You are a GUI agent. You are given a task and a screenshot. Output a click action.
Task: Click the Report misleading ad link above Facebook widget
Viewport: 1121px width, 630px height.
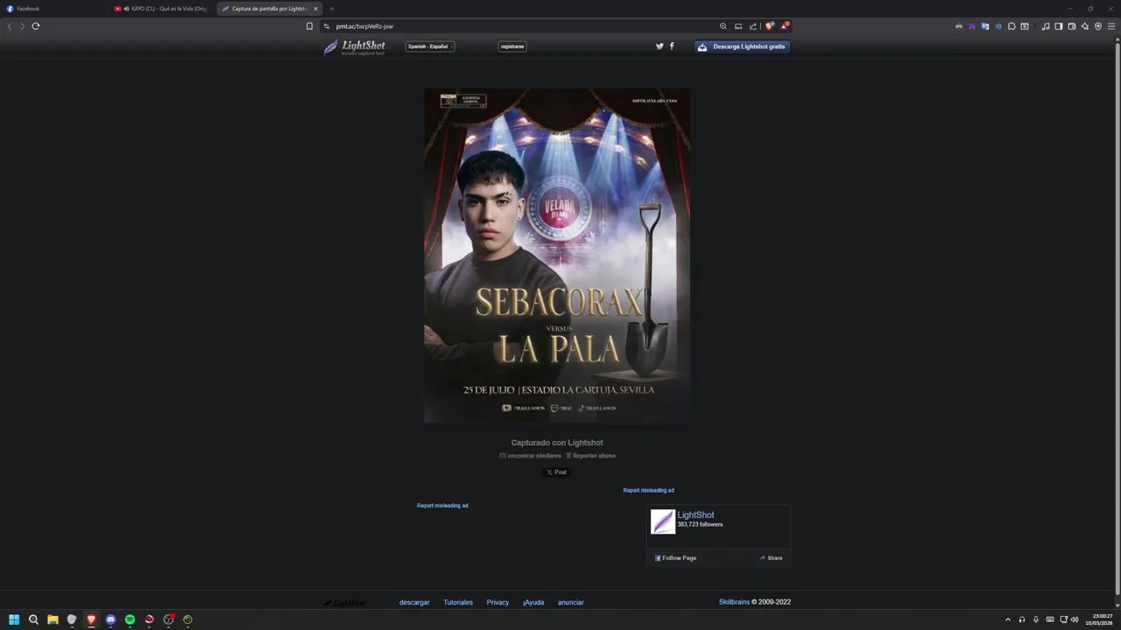tap(649, 491)
